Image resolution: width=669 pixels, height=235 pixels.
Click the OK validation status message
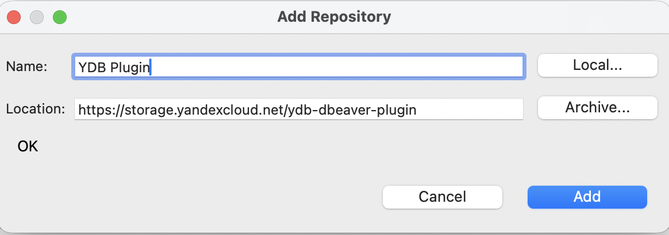pos(28,147)
